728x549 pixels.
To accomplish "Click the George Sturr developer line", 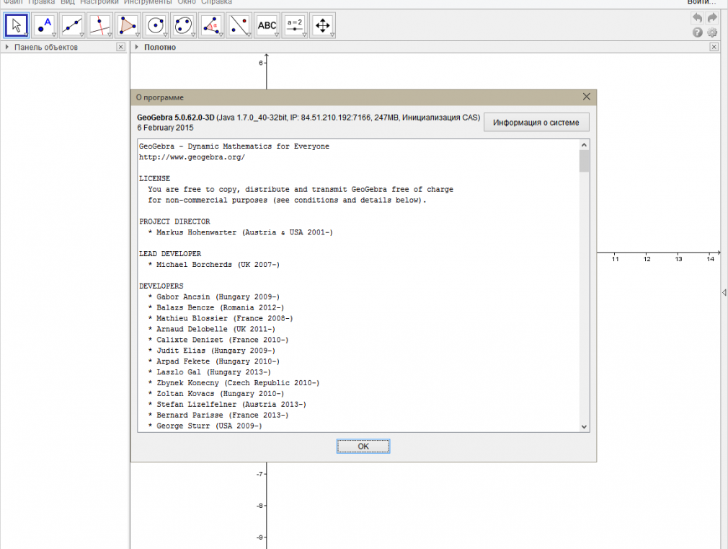I will pos(205,426).
